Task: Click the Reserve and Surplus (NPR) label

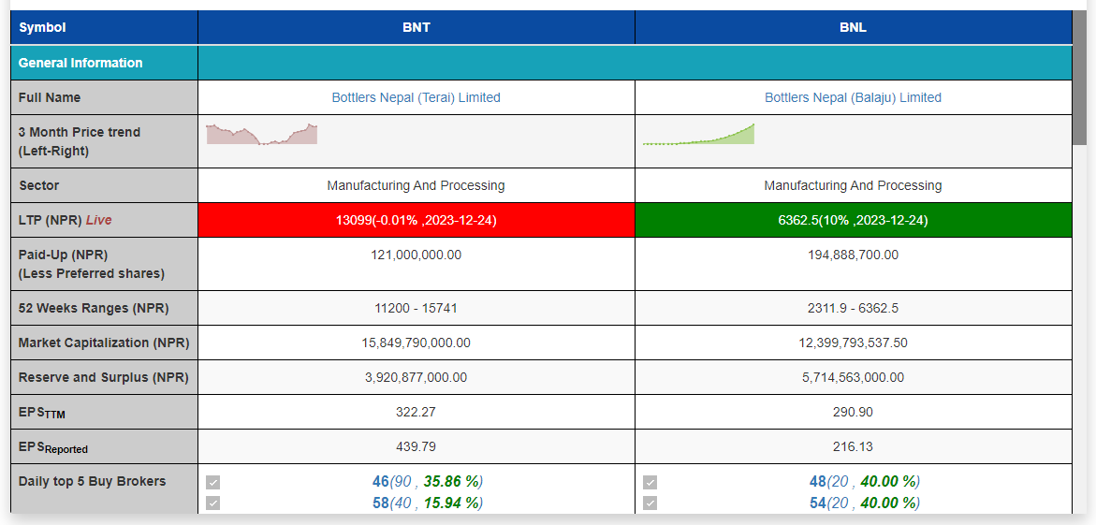Action: (x=104, y=377)
